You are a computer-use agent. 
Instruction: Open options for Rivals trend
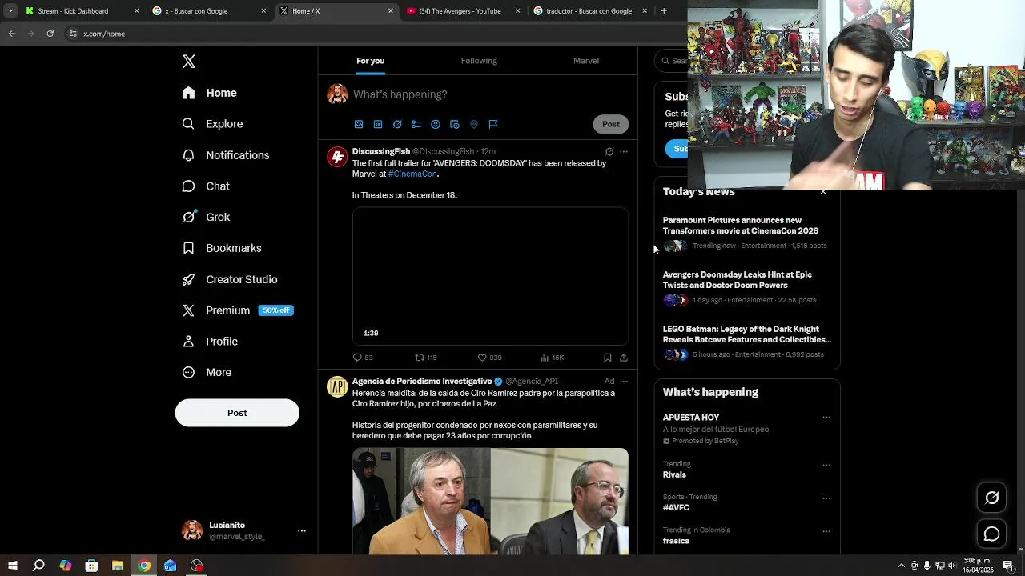pyautogui.click(x=826, y=466)
